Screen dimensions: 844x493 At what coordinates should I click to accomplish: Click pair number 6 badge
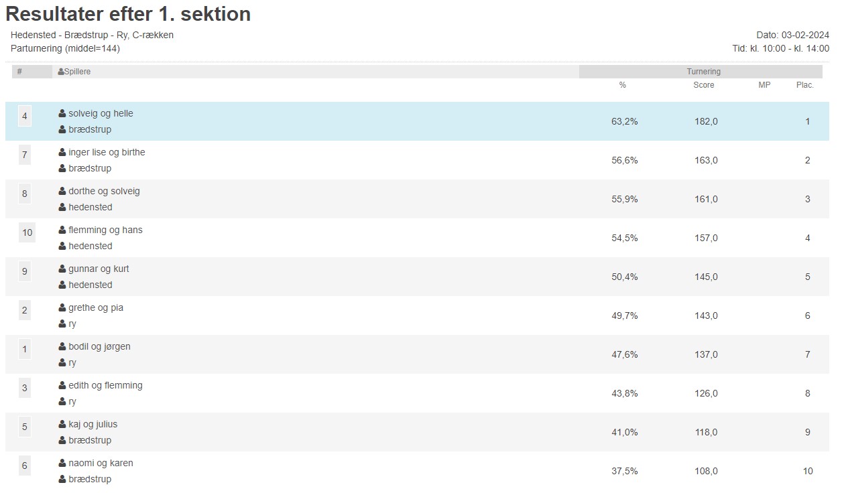coord(25,466)
